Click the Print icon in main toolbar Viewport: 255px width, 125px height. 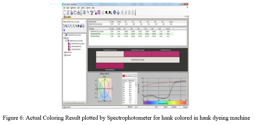[78, 13]
